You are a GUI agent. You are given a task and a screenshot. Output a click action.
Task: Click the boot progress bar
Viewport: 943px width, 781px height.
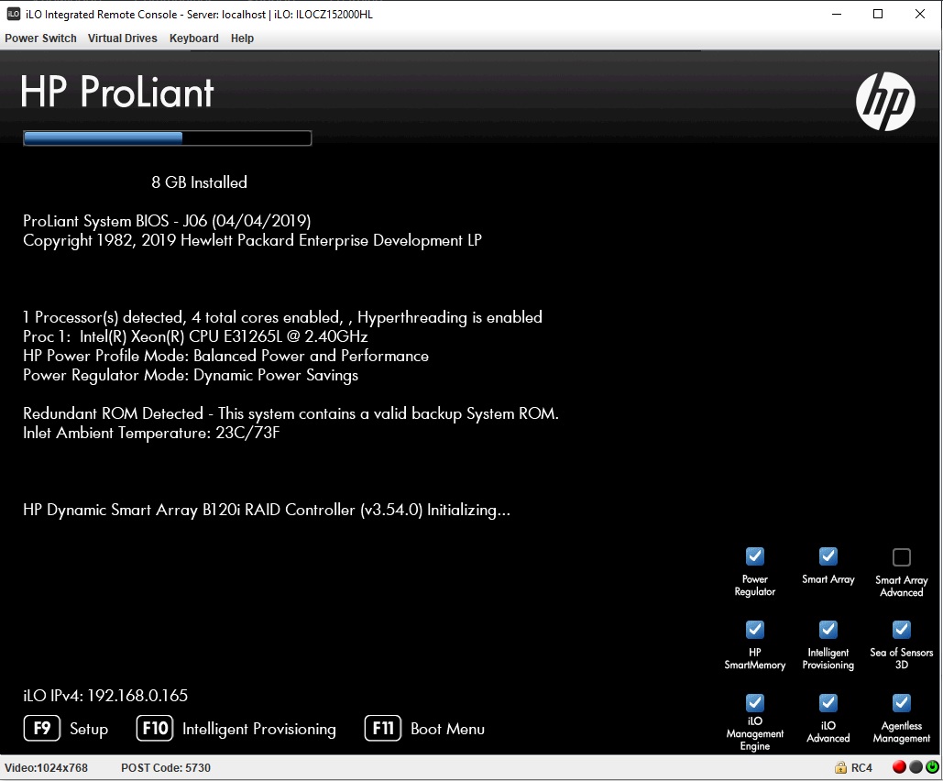click(x=166, y=137)
